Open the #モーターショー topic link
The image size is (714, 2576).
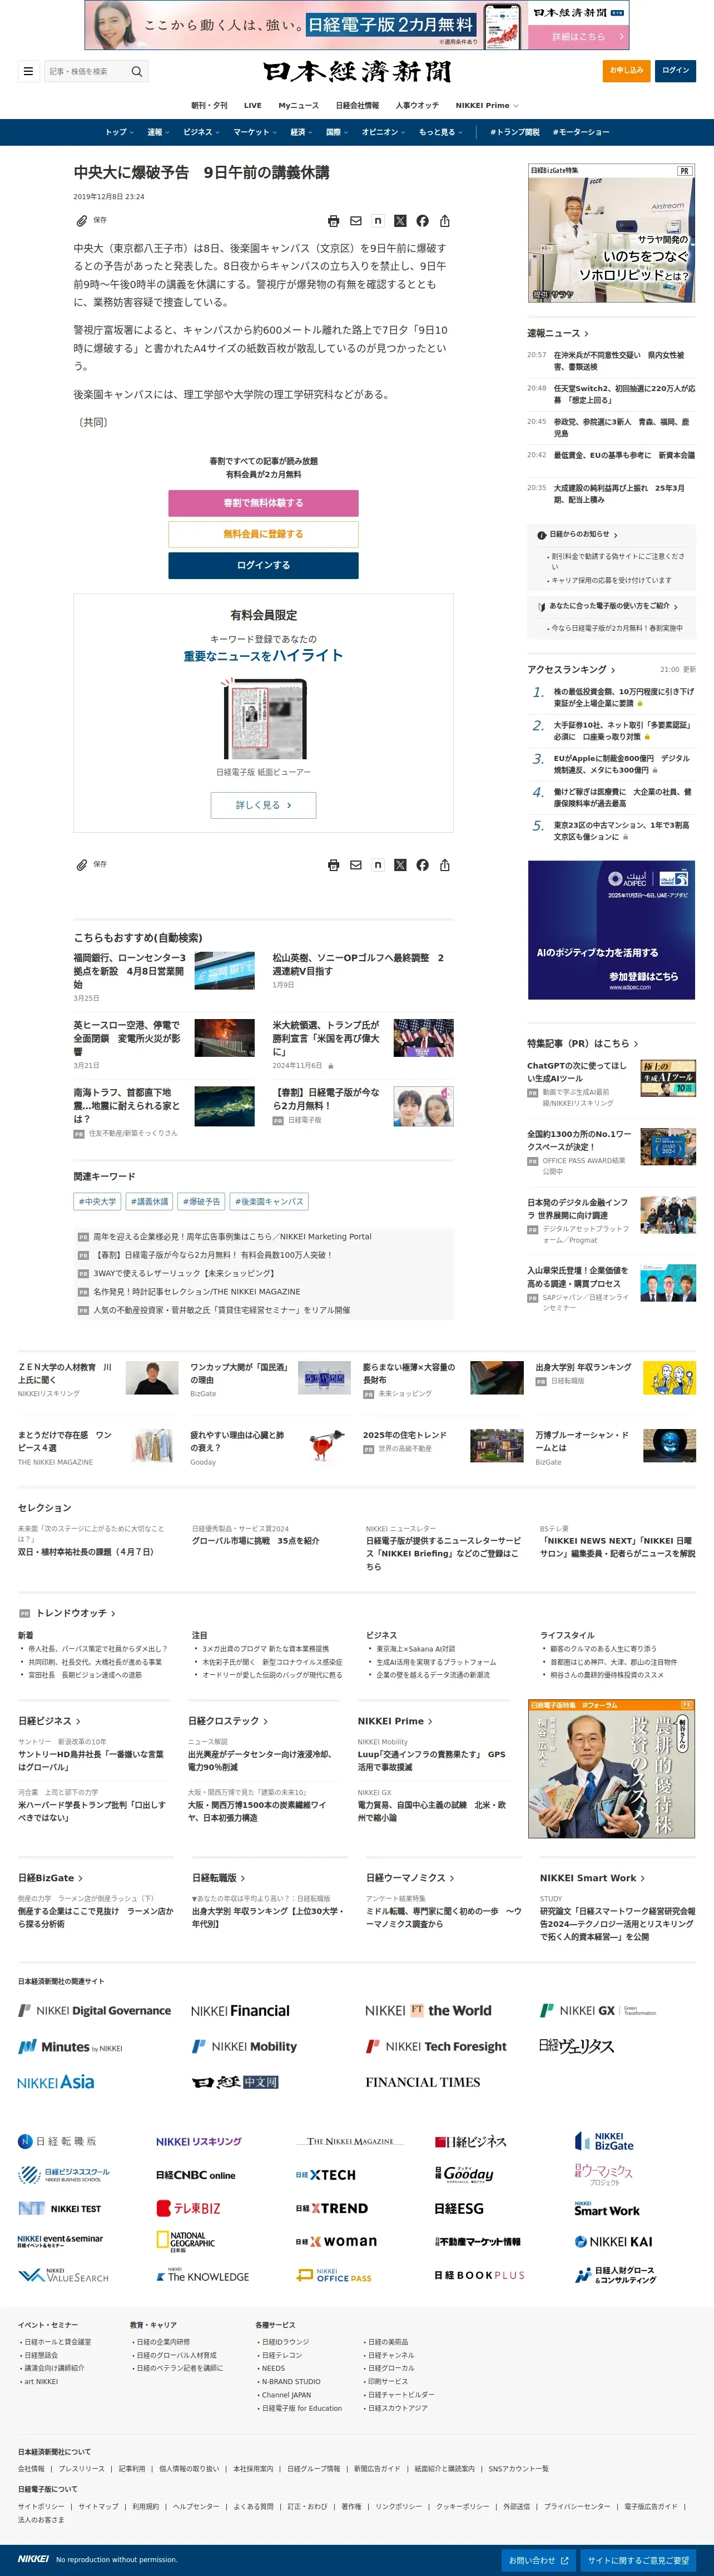(581, 132)
